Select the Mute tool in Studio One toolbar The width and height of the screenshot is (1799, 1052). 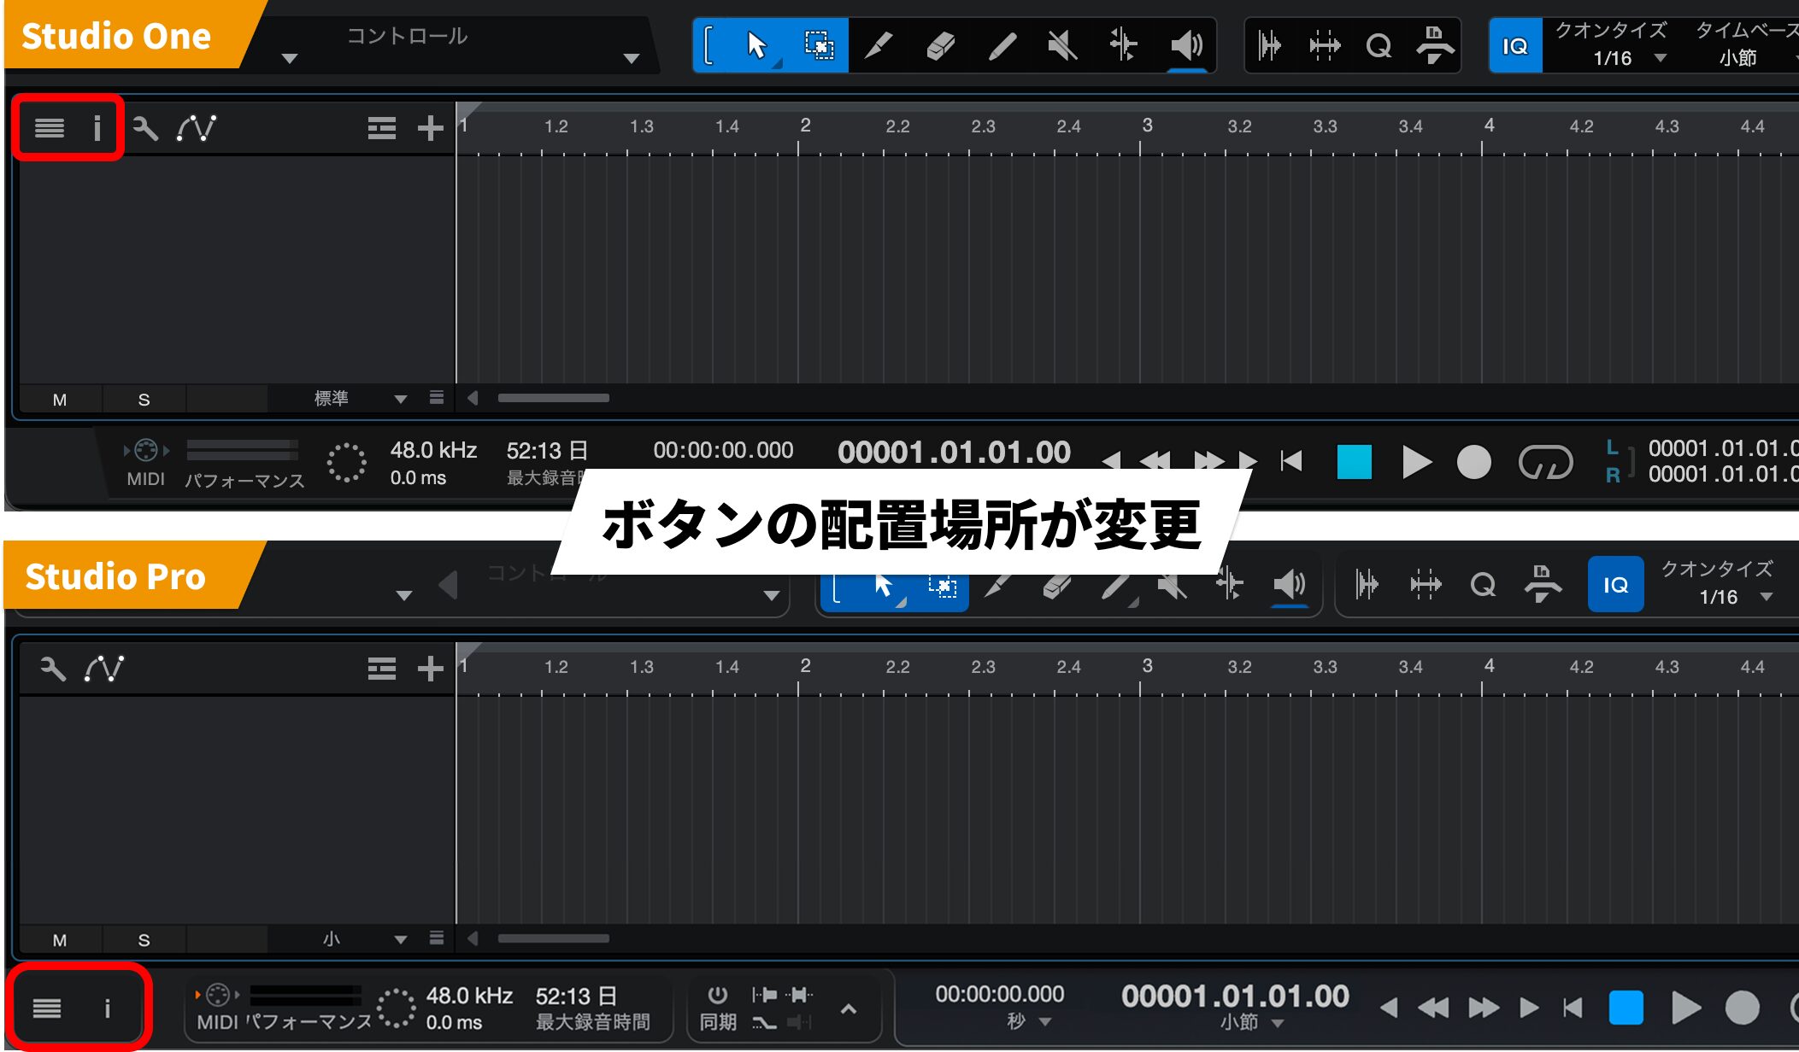(x=1062, y=45)
